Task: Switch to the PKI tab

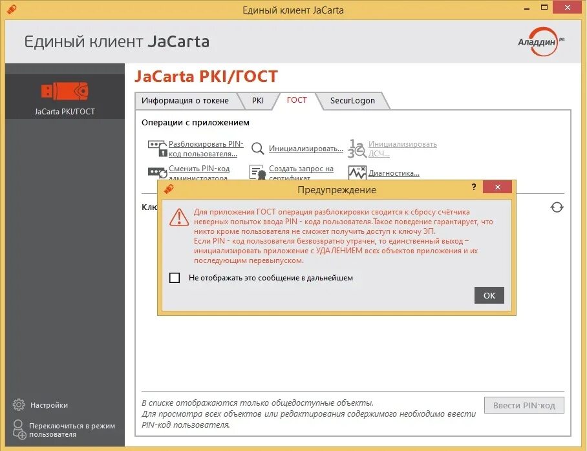Action: (258, 101)
